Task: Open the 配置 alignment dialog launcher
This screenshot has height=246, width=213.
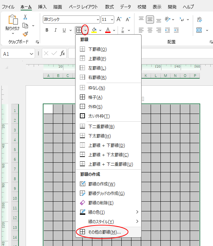Action: coord(211,42)
